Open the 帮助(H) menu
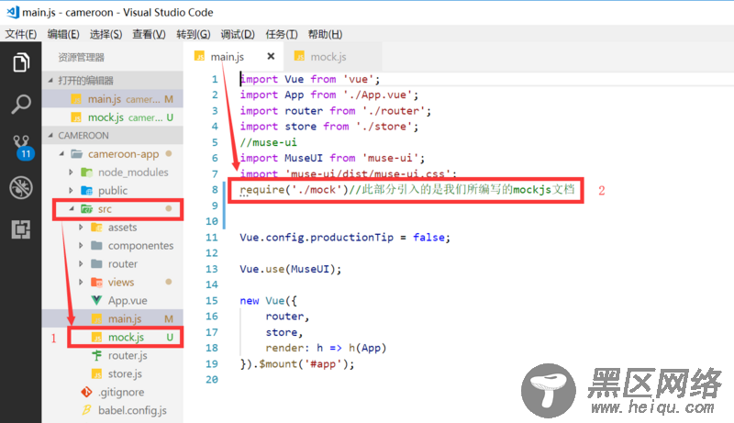This screenshot has height=423, width=734. pyautogui.click(x=325, y=34)
